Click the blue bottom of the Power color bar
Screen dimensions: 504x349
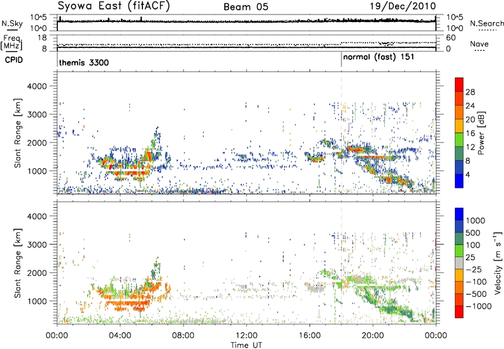459,181
